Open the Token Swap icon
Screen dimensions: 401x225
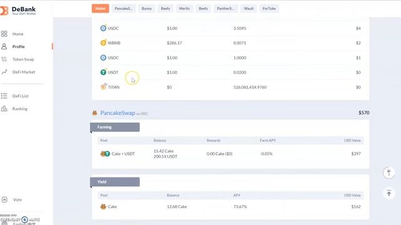4,59
